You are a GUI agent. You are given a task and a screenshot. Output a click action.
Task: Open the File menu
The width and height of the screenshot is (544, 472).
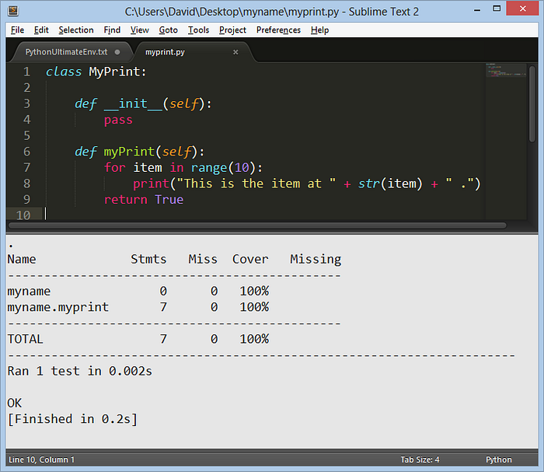coord(17,30)
